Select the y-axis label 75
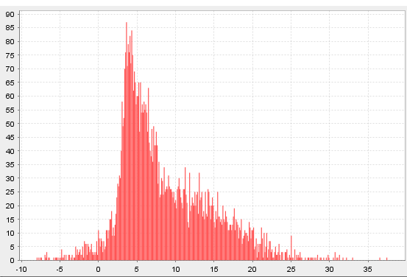 coord(10,55)
